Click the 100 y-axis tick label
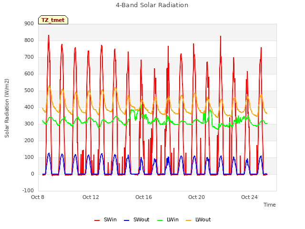 (29, 157)
